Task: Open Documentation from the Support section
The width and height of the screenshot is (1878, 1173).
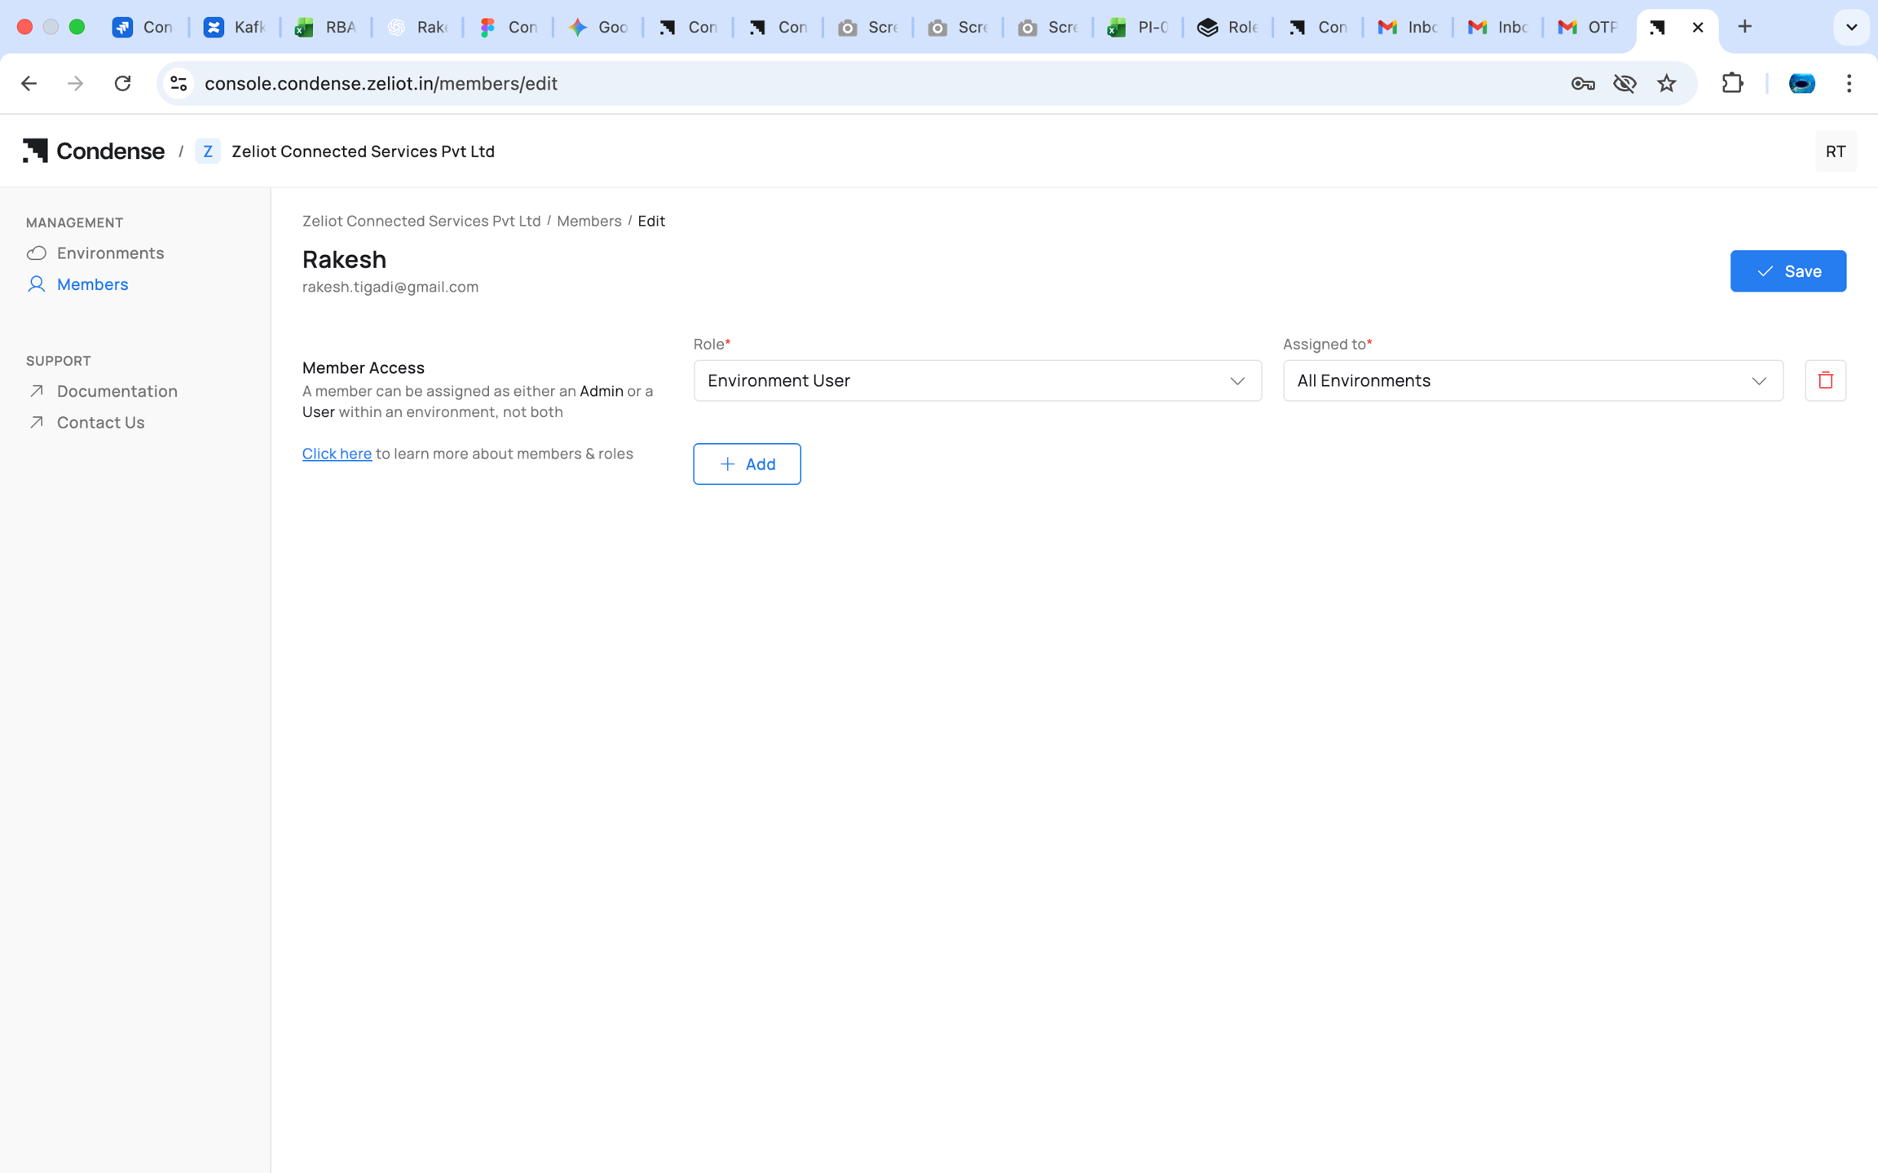Action: 117,391
